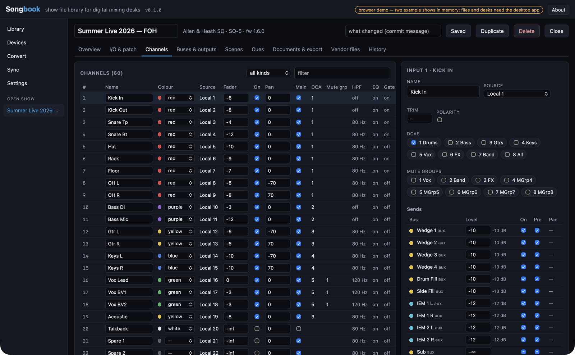
Task: Click the yellow dot beside the Drum Fill aux send
Action: [411, 279]
